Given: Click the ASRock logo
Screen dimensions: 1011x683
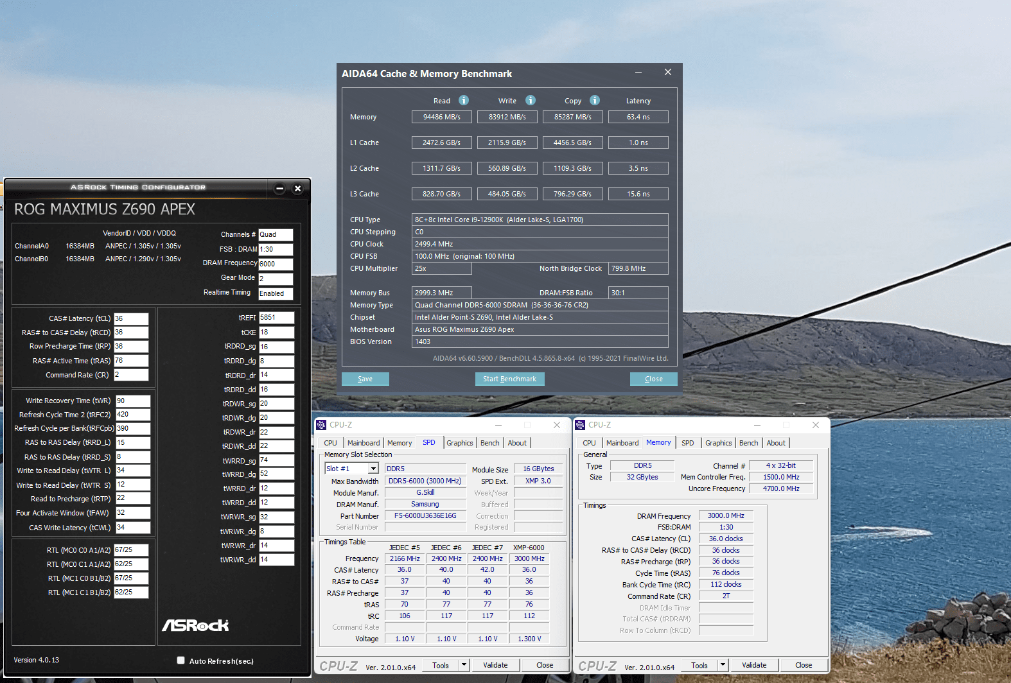Looking at the screenshot, I should click(195, 625).
